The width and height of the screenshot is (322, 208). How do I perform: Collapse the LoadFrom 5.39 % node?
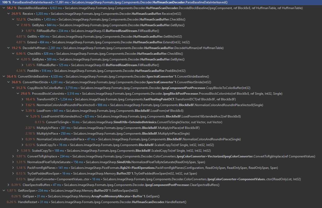pos(22,111)
